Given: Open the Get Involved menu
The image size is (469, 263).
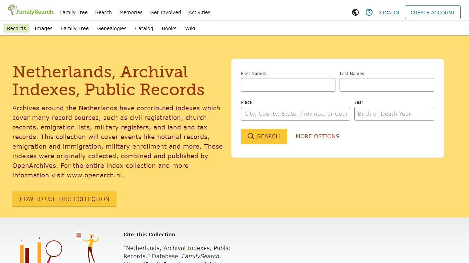Looking at the screenshot, I should coord(165,12).
